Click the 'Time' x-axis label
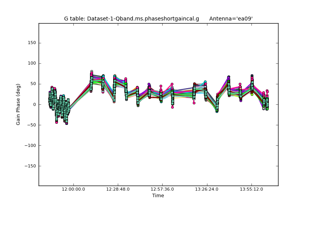The width and height of the screenshot is (309, 232). point(158,196)
